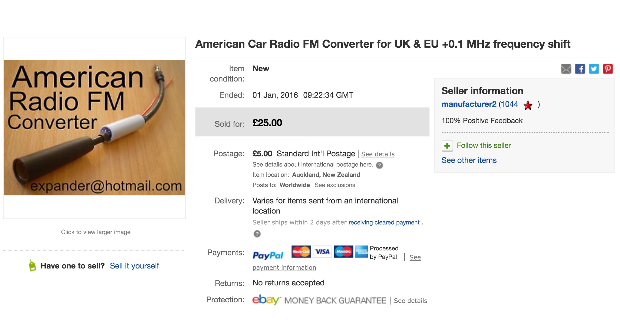Click the red feedback star icon
The image size is (620, 321).
[x=528, y=105]
